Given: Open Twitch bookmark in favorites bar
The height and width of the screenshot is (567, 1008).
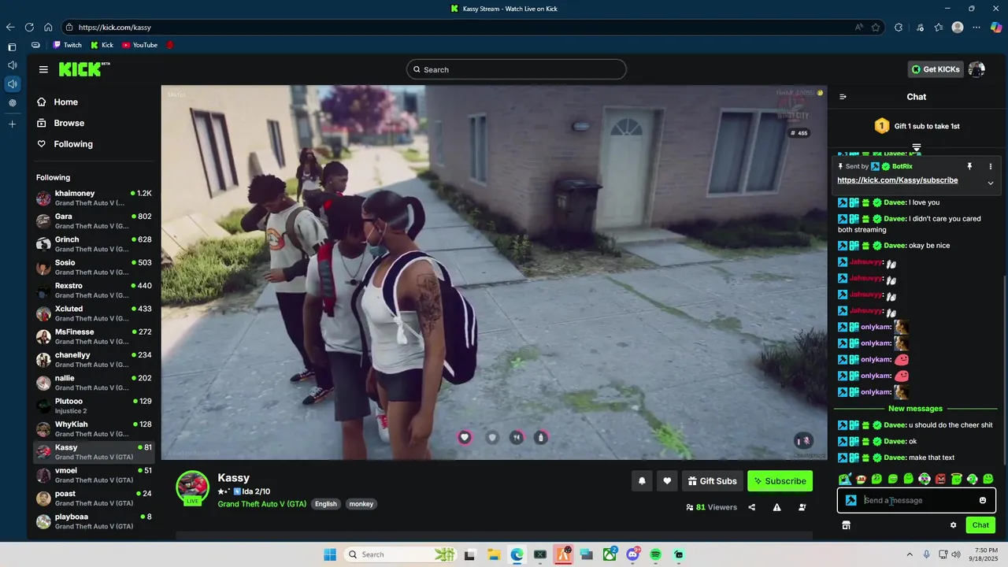Looking at the screenshot, I should pyautogui.click(x=67, y=45).
